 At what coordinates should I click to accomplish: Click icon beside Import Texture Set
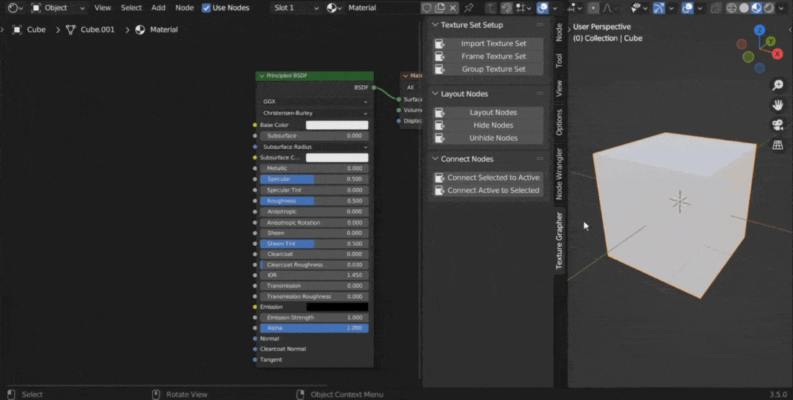[440, 44]
